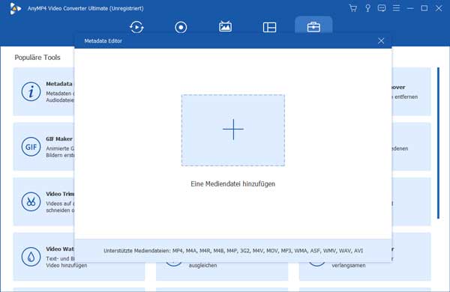
Task: Click the shopping cart icon
Action: tap(353, 8)
